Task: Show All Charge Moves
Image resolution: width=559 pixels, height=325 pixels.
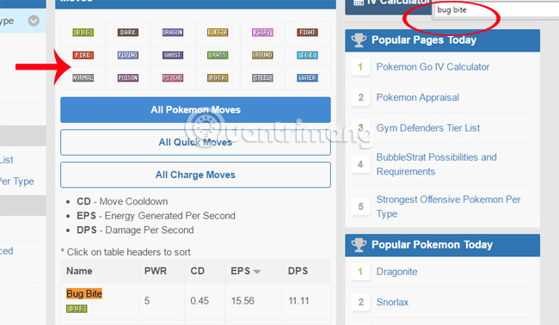Action: pyautogui.click(x=195, y=175)
